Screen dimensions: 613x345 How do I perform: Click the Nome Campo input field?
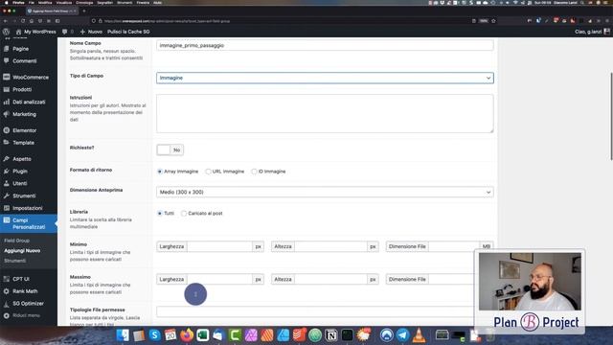[325, 45]
